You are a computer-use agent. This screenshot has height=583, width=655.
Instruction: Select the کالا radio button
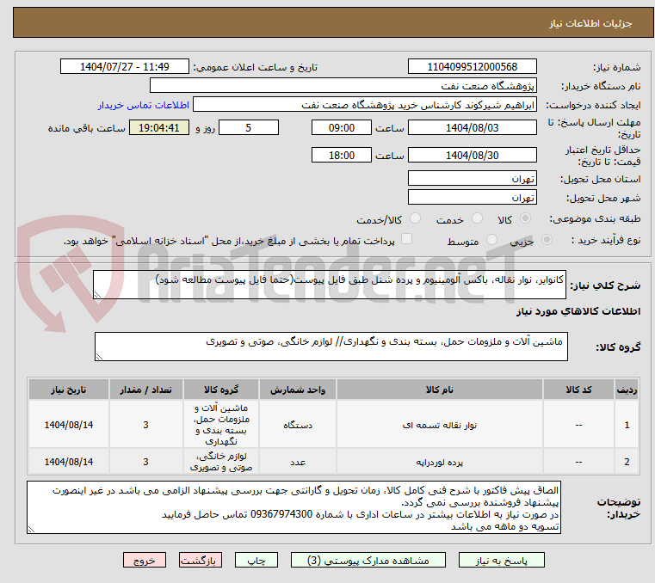pyautogui.click(x=526, y=218)
